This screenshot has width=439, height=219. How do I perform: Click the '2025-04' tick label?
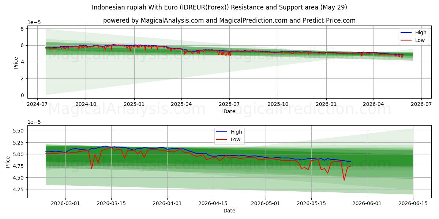[x=182, y=104]
